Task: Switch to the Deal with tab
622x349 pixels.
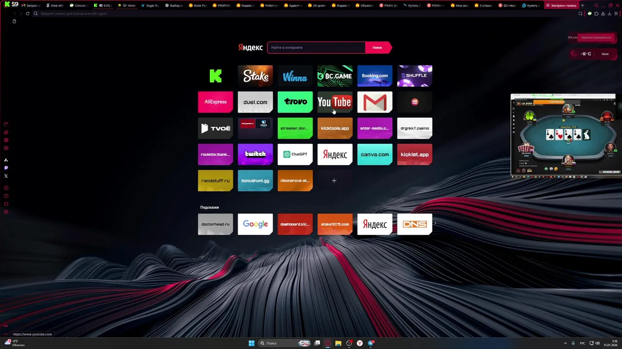Action: 55,5
